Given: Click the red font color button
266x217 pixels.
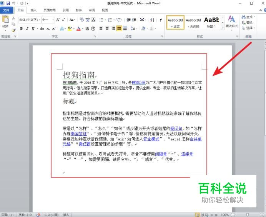Looking at the screenshot, I should pyautogui.click(x=78, y=28).
